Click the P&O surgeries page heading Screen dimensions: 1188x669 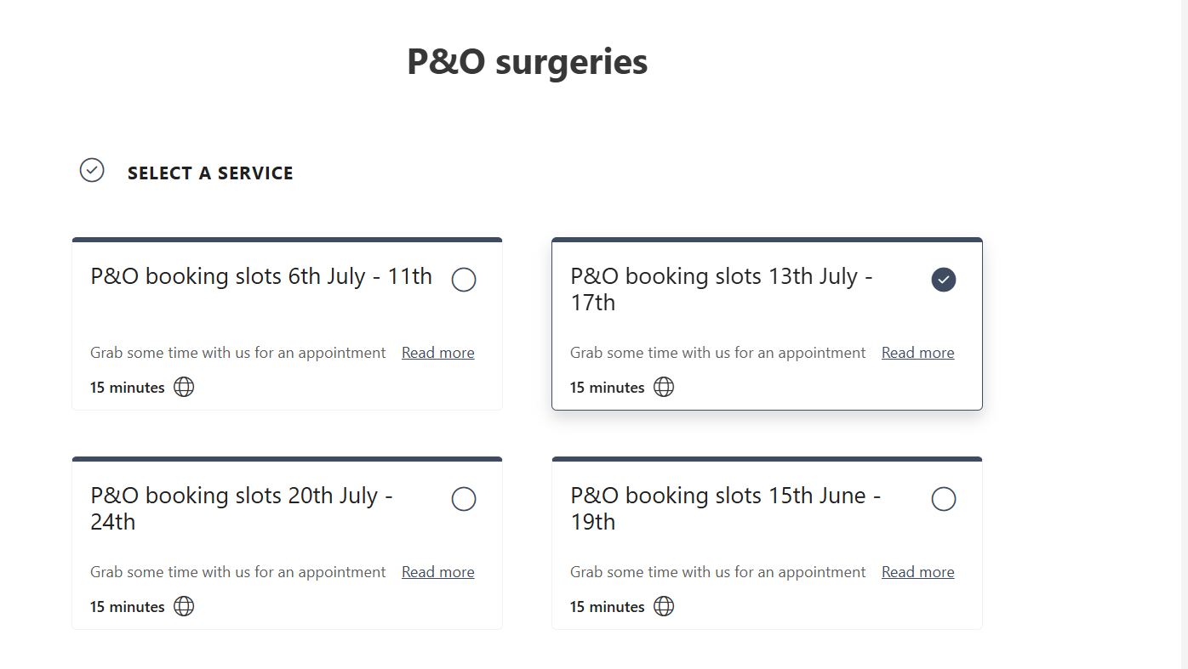click(x=528, y=62)
